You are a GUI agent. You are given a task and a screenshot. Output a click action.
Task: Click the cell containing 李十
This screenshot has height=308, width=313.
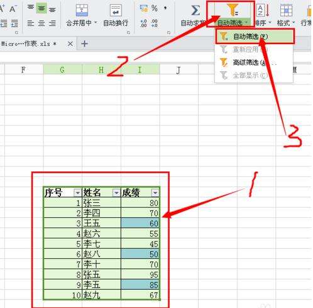tap(101, 264)
